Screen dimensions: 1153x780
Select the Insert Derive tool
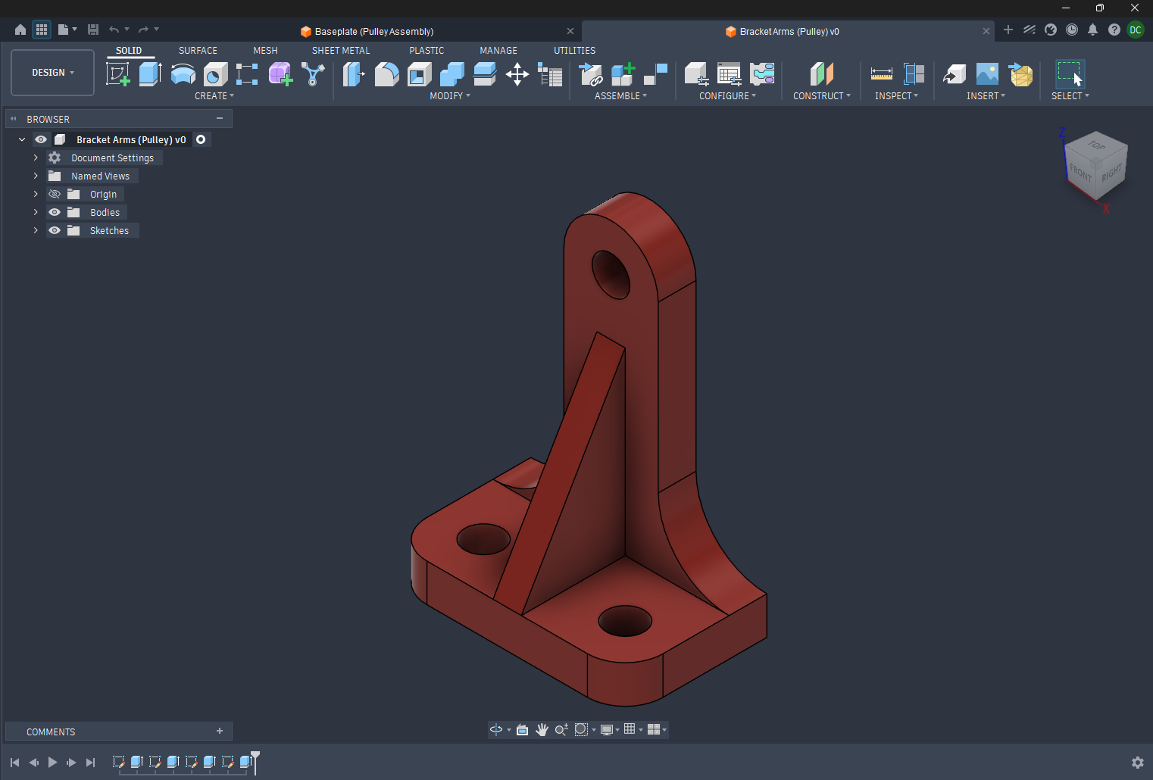point(955,74)
